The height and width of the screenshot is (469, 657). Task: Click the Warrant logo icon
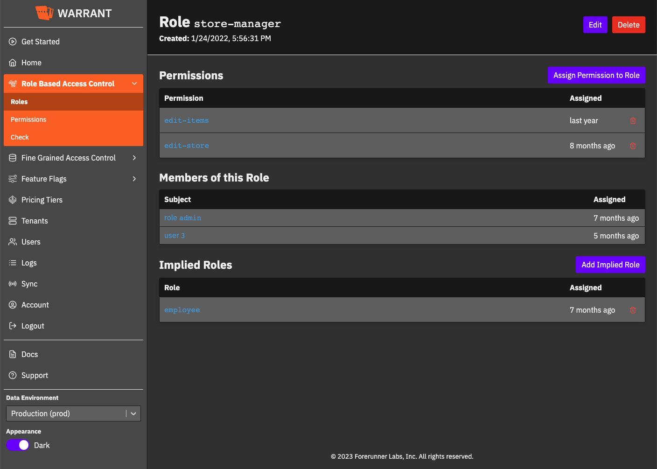coord(44,13)
